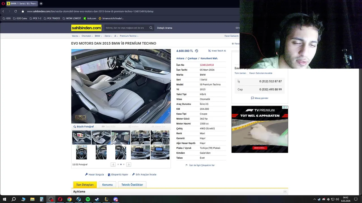Open the notification center icon
The width and height of the screenshot is (362, 203).
(356, 199)
